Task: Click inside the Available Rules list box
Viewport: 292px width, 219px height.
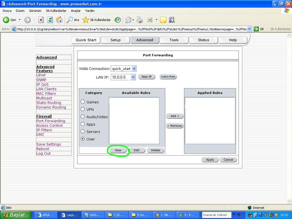Action: tap(134, 121)
